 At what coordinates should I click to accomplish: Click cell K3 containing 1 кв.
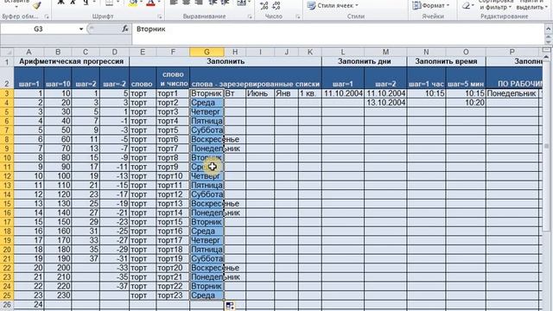pos(310,93)
